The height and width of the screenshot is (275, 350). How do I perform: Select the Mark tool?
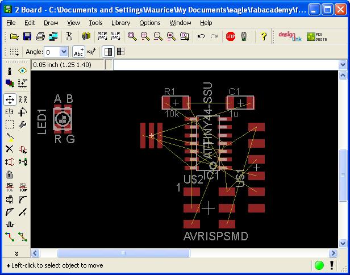(x=23, y=84)
